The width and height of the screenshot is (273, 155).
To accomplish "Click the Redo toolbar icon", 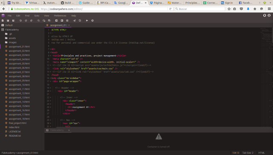I will click(26, 20).
